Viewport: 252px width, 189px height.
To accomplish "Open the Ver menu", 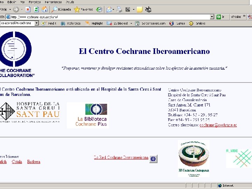I will [22, 2].
